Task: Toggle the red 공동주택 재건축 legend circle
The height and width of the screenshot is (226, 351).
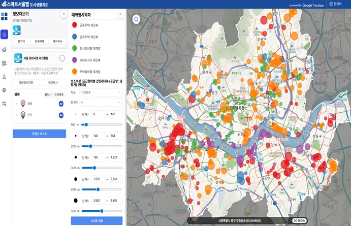Action: 75,25
